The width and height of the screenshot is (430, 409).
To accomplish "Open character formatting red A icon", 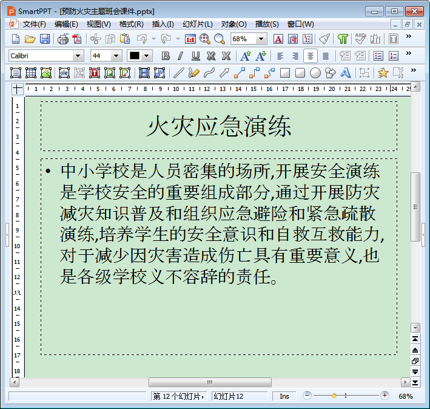I will tap(278, 39).
